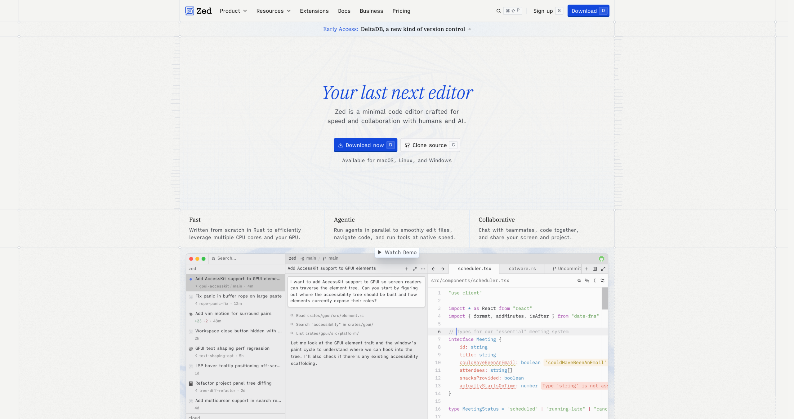Click the Download now button
The image size is (794, 419).
(x=365, y=145)
